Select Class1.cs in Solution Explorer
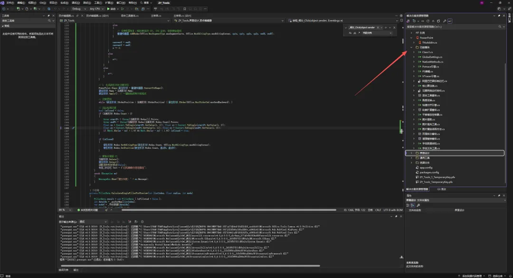This screenshot has height=278, width=513. [x=427, y=52]
